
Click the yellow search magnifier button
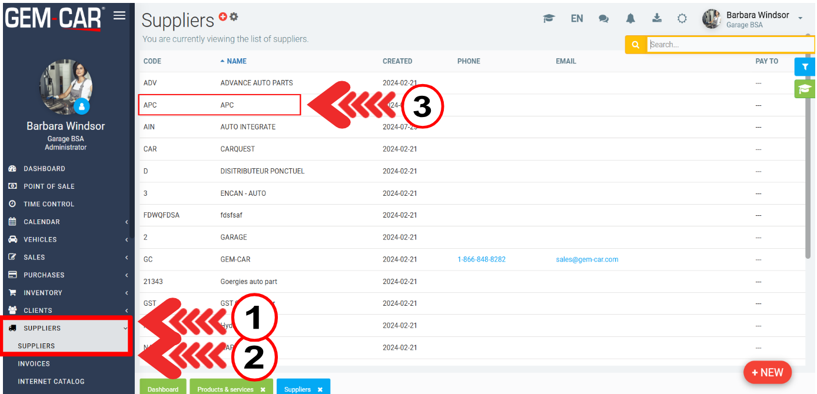(x=636, y=45)
